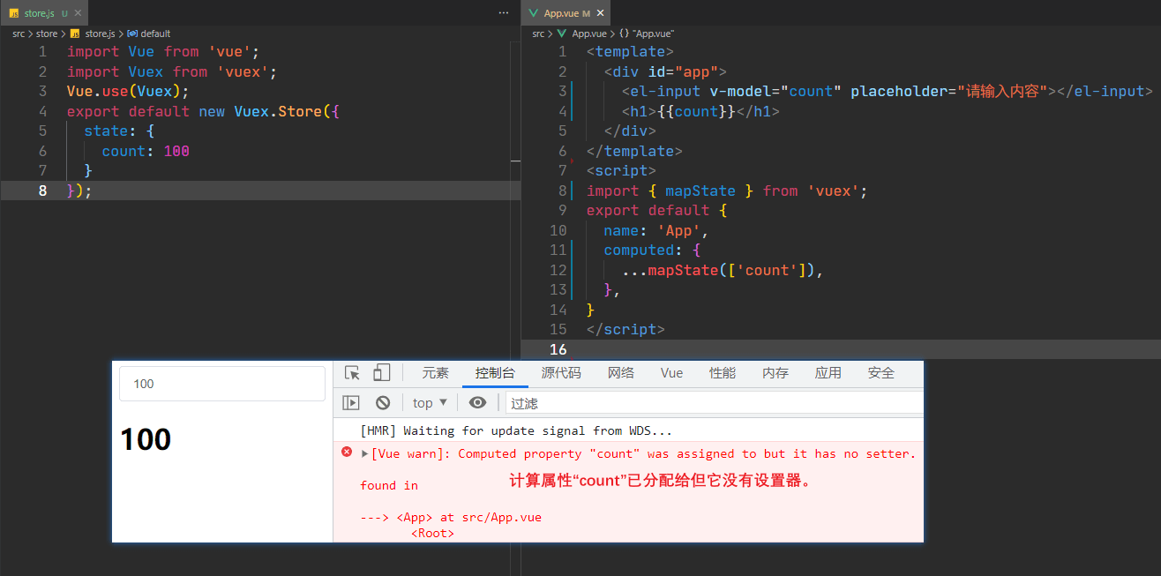Image resolution: width=1161 pixels, height=576 pixels.
Task: Click 'default' breadcrumb text in store.js editor
Action: (x=155, y=34)
